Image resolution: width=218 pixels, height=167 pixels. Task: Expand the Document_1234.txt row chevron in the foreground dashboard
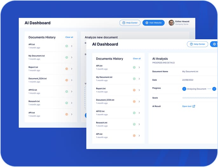click(139, 102)
